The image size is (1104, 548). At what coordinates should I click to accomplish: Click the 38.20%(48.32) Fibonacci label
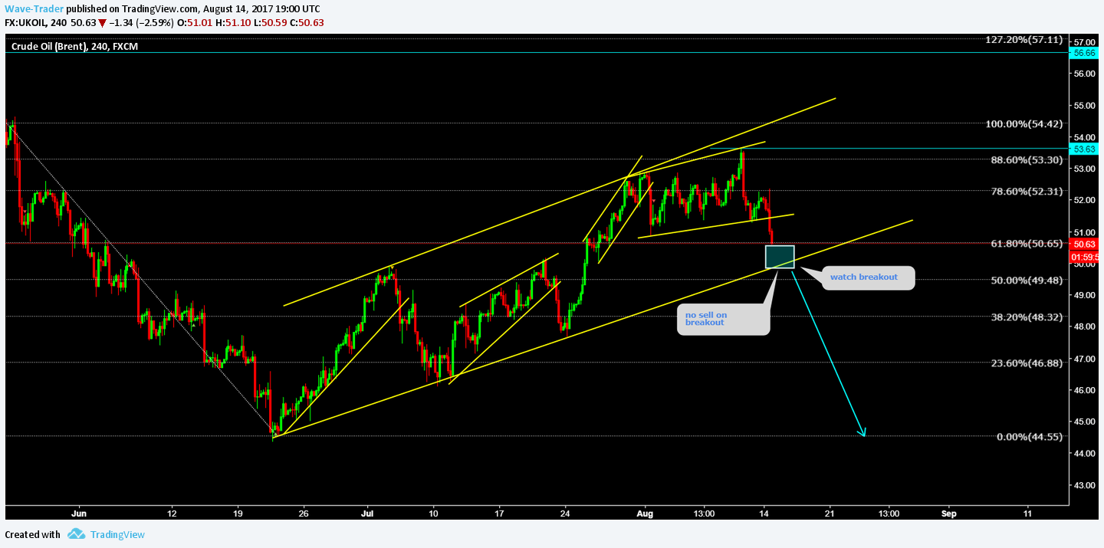pyautogui.click(x=1027, y=317)
